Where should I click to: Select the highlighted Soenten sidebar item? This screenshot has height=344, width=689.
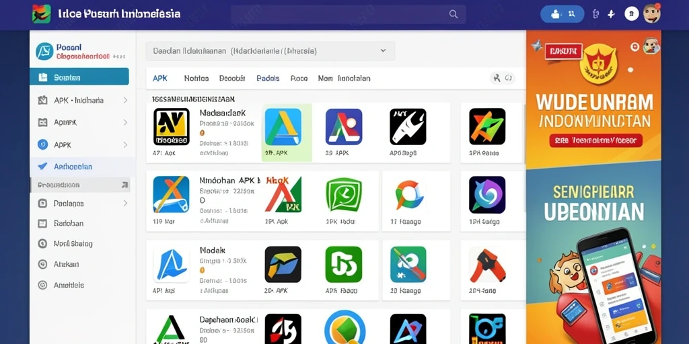tap(79, 77)
